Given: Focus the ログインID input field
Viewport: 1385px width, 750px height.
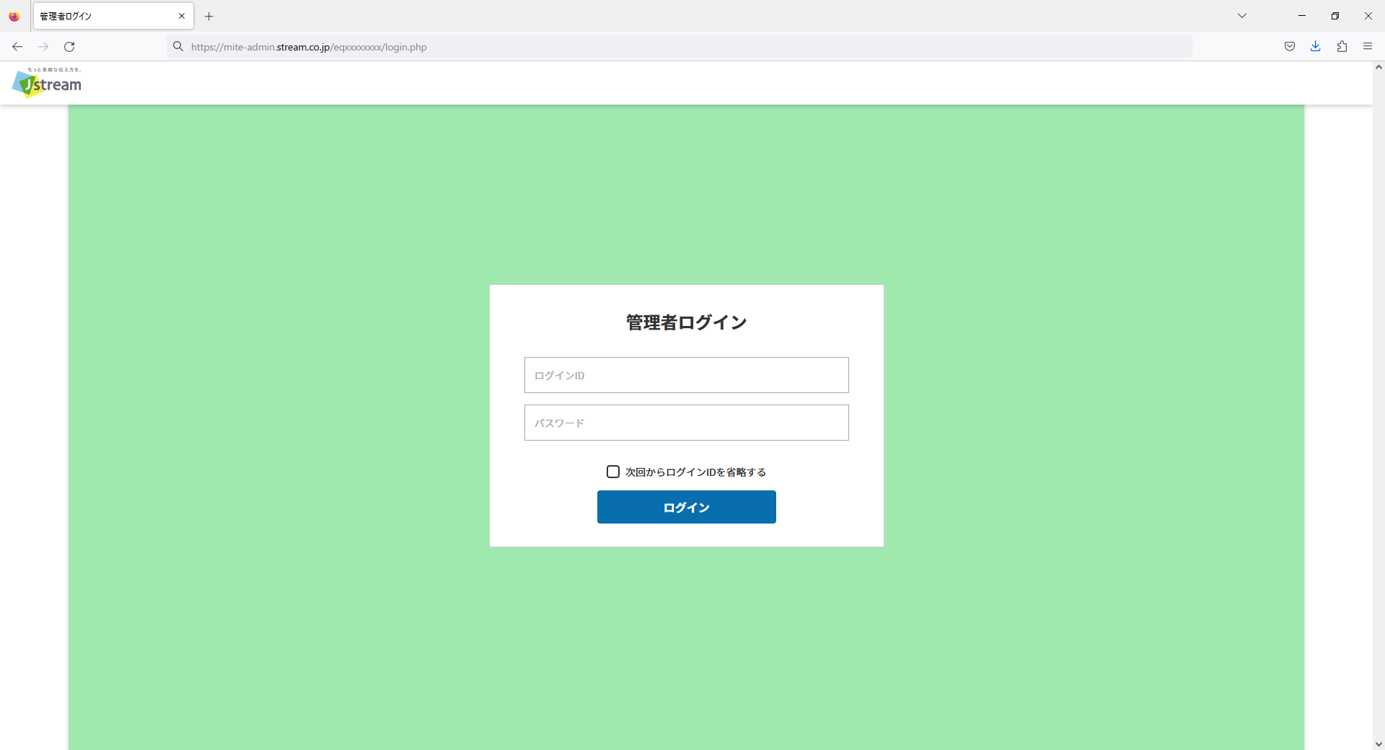Looking at the screenshot, I should click(687, 375).
